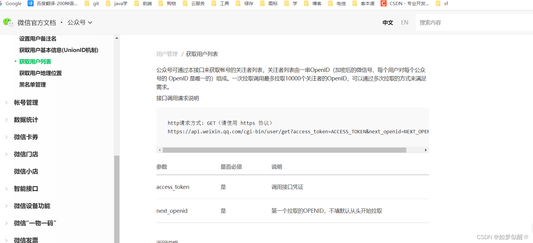
Task: Expand the 微信"一物一码" section
Action: 35,223
